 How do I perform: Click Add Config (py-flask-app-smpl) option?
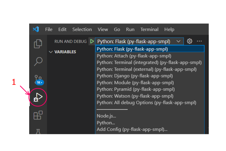coord(132,129)
